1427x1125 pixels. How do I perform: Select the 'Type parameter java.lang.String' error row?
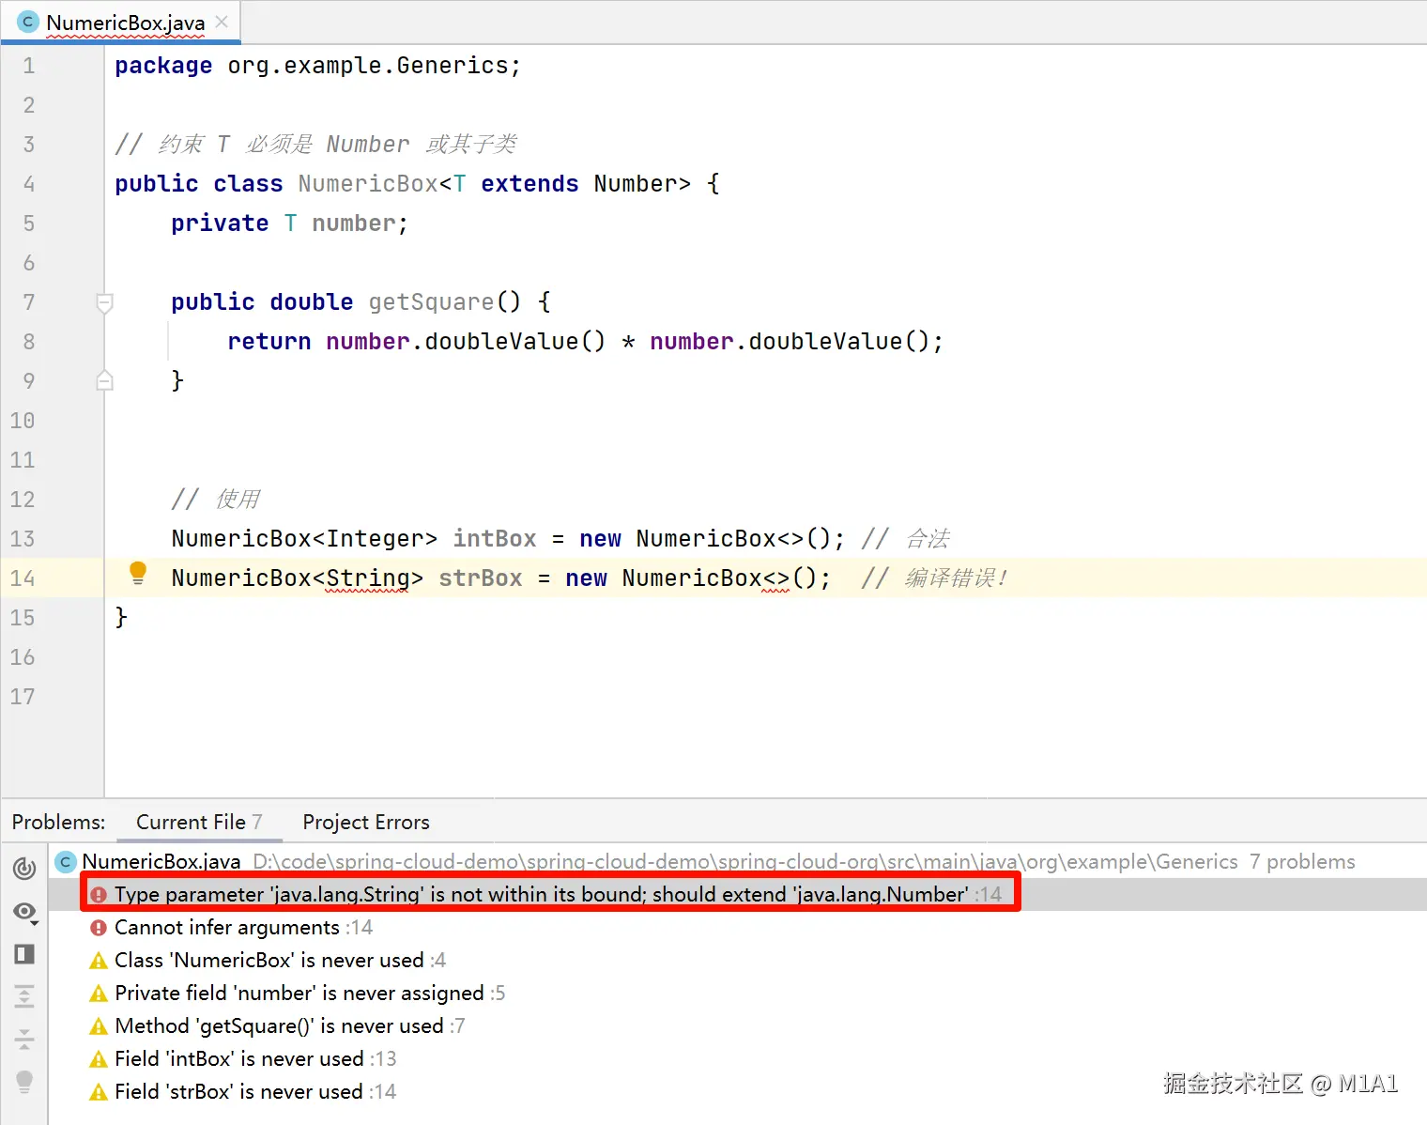(x=738, y=894)
